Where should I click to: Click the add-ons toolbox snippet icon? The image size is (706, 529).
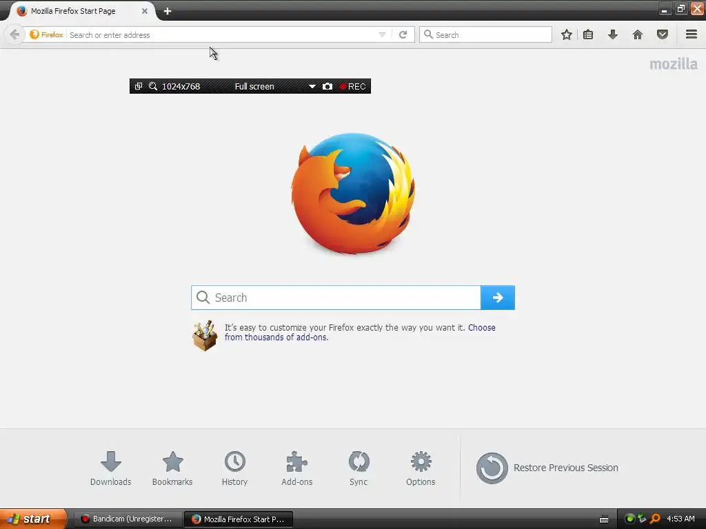coord(205,335)
